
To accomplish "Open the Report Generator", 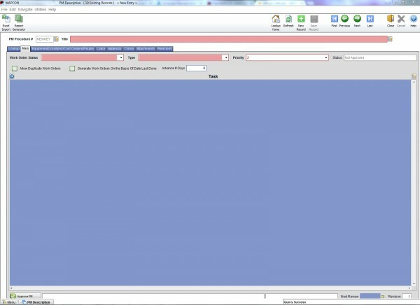I will click(19, 20).
